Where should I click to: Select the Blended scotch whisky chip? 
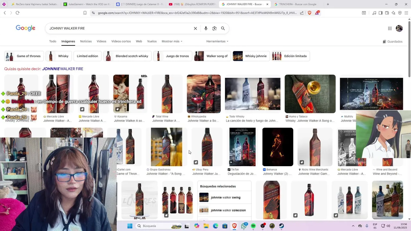(127, 56)
